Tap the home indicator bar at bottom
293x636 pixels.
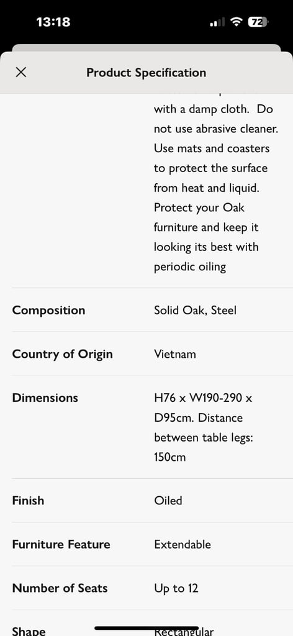[146, 628]
